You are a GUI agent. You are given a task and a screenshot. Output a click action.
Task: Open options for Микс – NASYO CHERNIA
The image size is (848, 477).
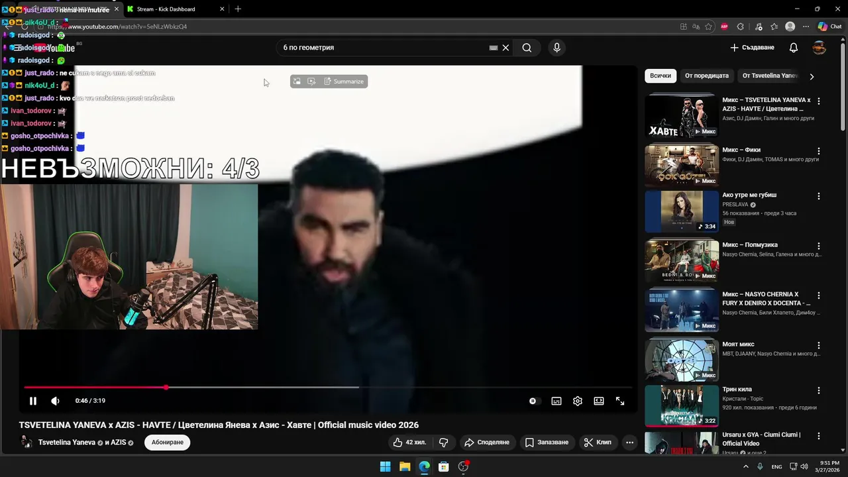pos(819,295)
